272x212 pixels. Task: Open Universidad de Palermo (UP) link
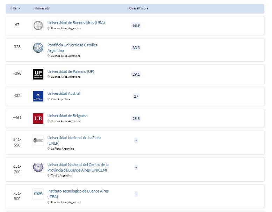(x=71, y=71)
